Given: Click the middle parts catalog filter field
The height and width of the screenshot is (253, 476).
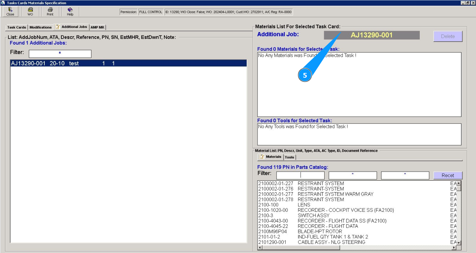Looking at the screenshot, I should tap(353, 175).
